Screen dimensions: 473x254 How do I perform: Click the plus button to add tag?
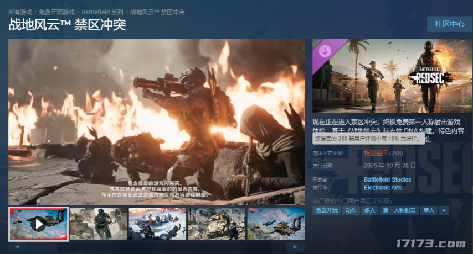coord(443,210)
